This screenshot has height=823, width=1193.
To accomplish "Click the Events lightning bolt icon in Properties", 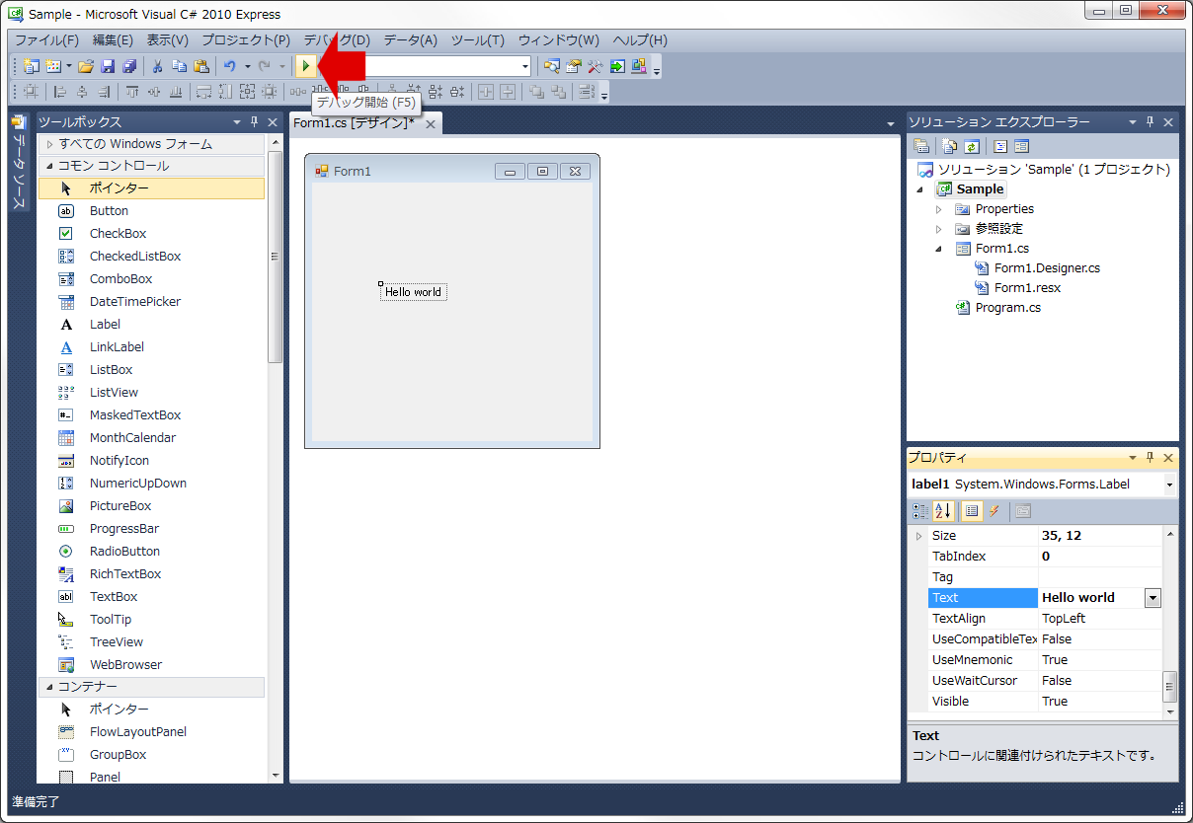I will 994,510.
